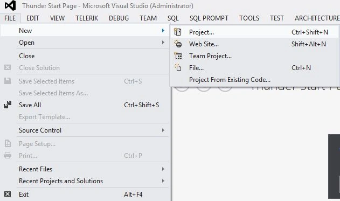
Task: Choose Print... menu entry
Action: (x=85, y=156)
